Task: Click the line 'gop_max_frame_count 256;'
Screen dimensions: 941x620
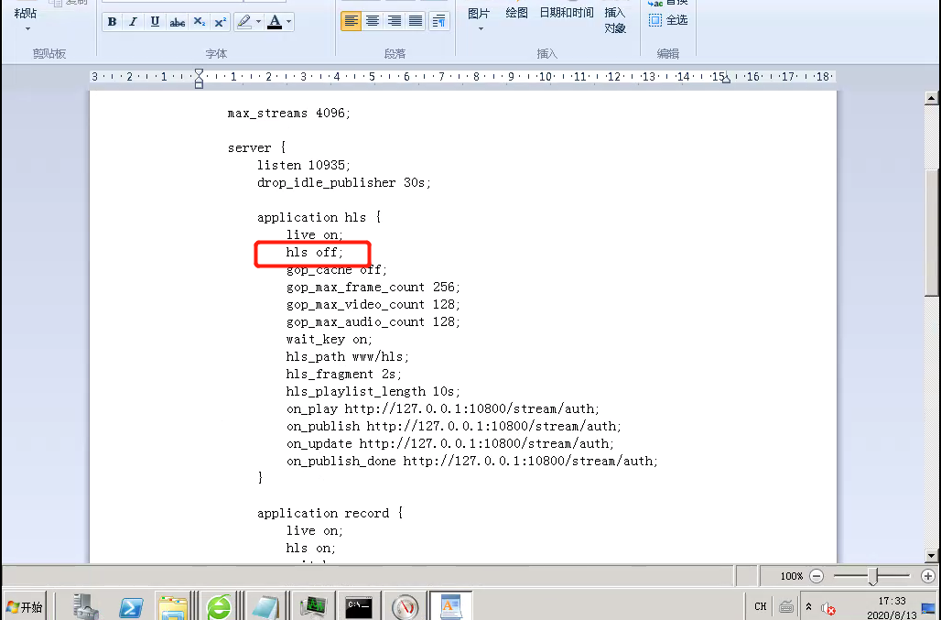Action: 373,287
